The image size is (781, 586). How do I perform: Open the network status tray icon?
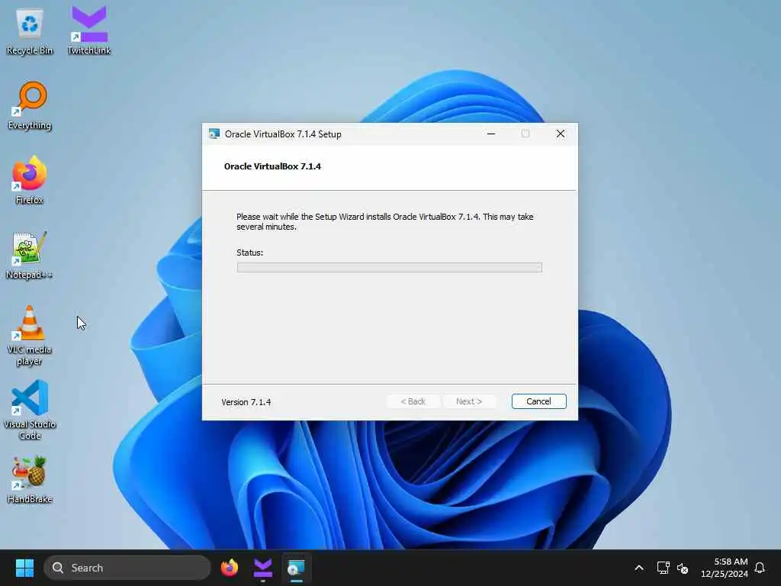point(663,568)
